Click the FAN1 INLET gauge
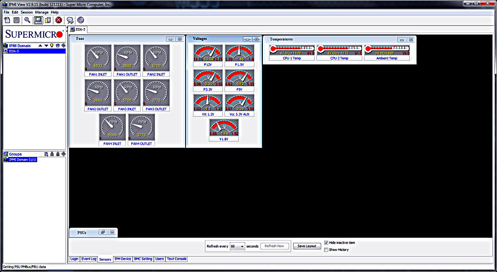 tap(98, 58)
